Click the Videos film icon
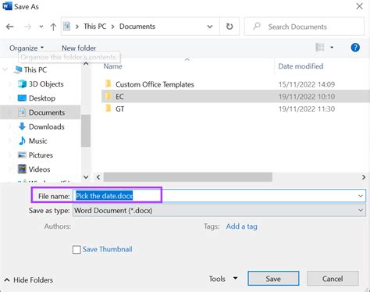This screenshot has width=370, height=292. click(22, 169)
